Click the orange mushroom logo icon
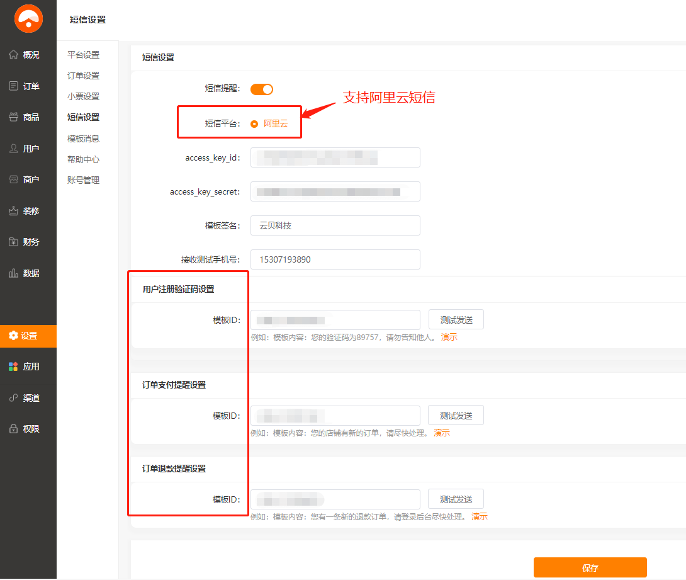This screenshot has width=686, height=580. (x=28, y=19)
